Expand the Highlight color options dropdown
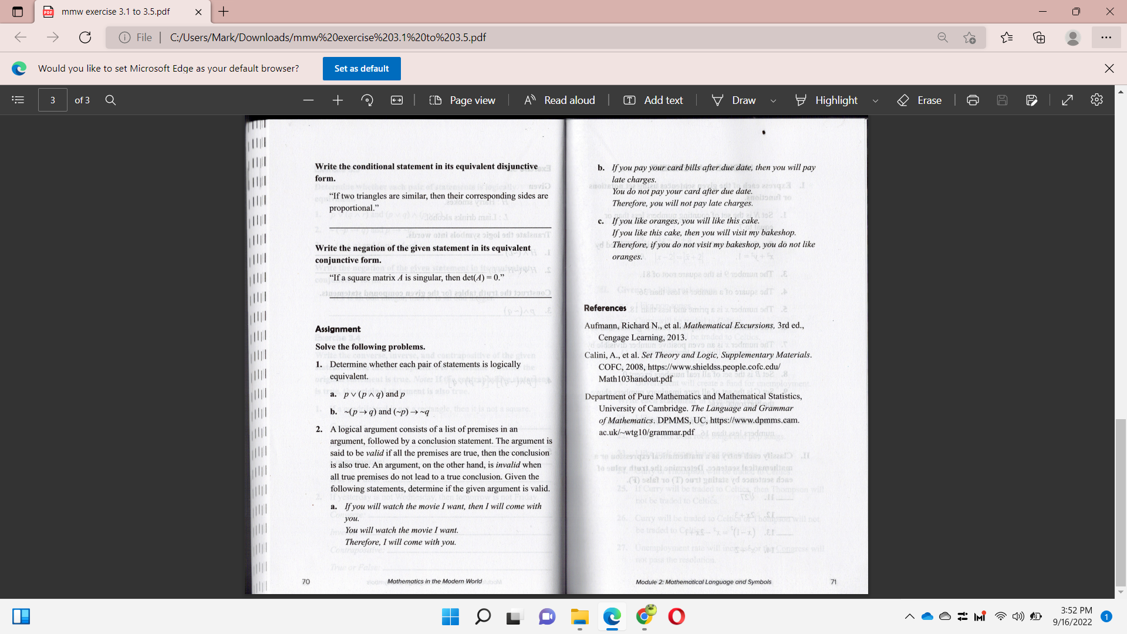The image size is (1127, 634). (875, 100)
